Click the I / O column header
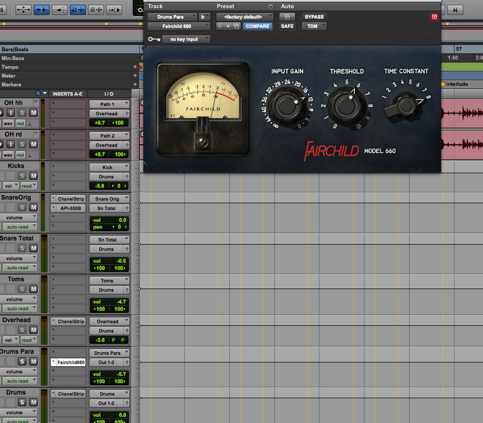The width and height of the screenshot is (483, 423). coord(109,94)
